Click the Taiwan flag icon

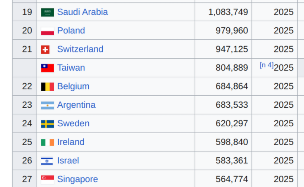[x=47, y=68]
